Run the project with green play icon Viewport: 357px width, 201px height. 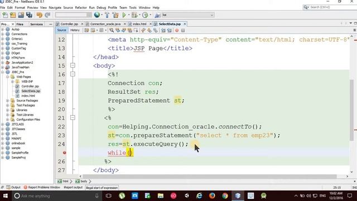[x=124, y=15]
